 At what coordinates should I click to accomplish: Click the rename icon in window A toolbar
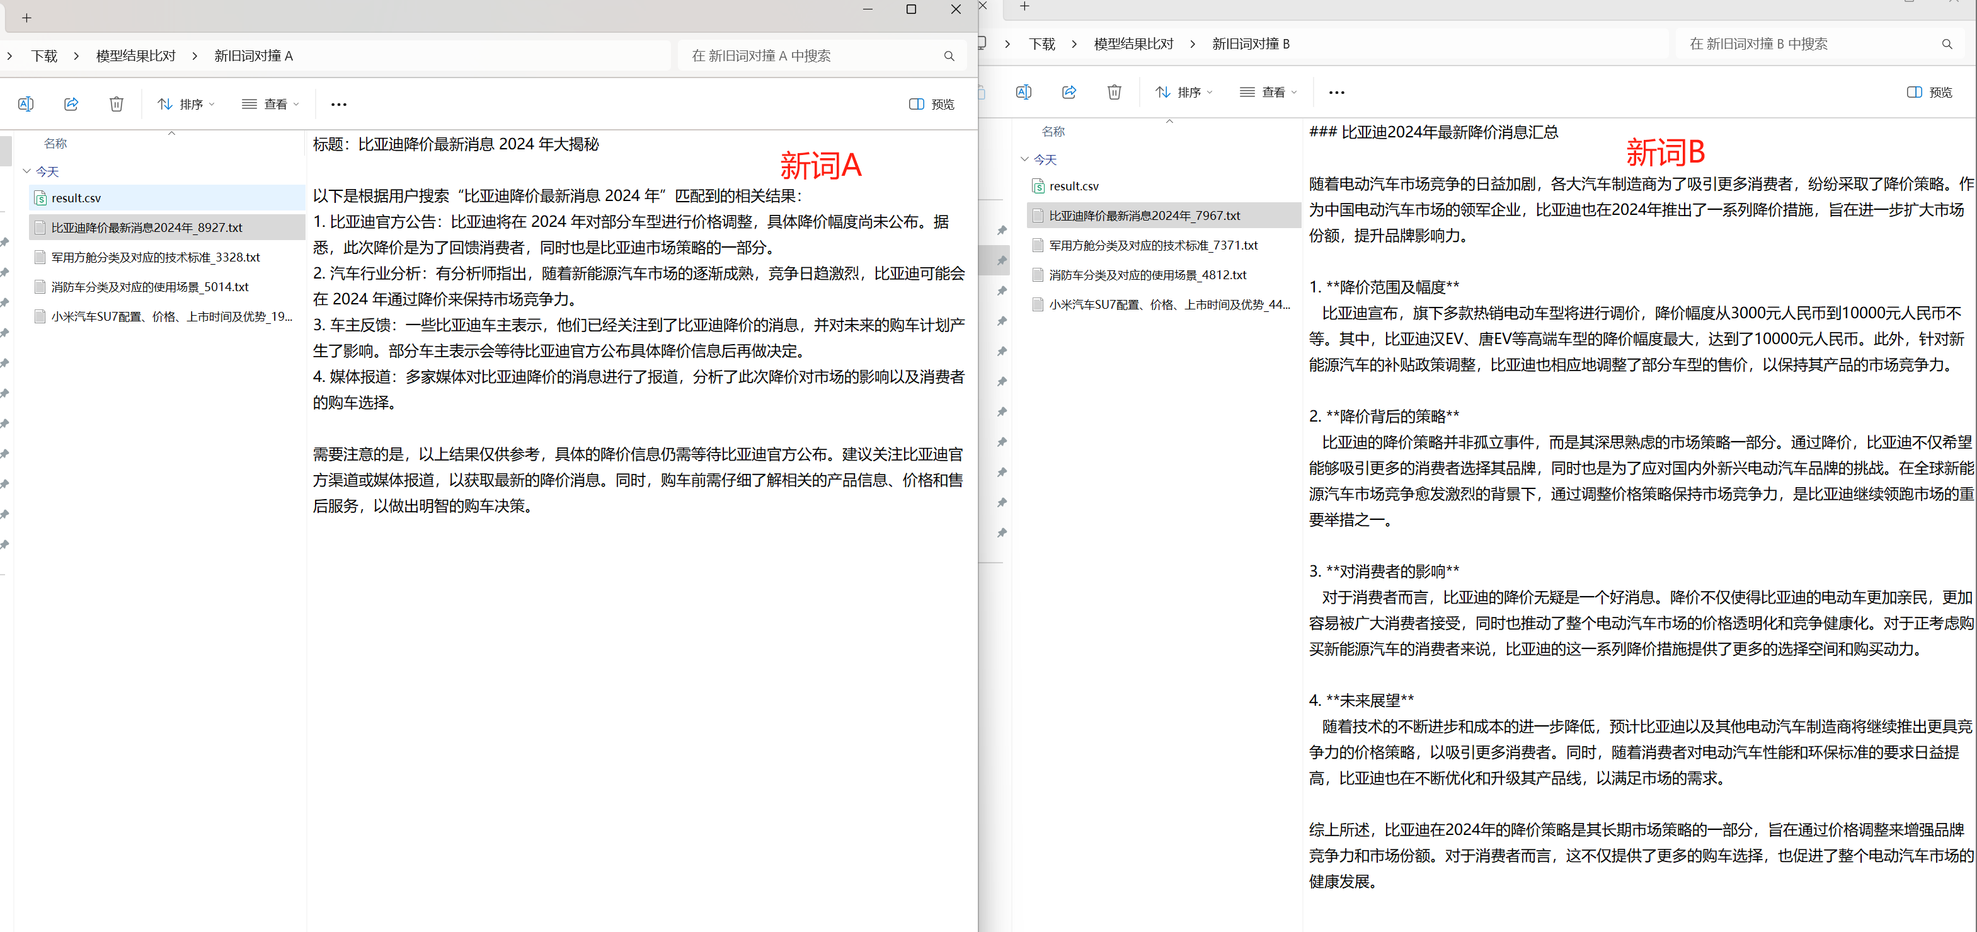tap(25, 103)
